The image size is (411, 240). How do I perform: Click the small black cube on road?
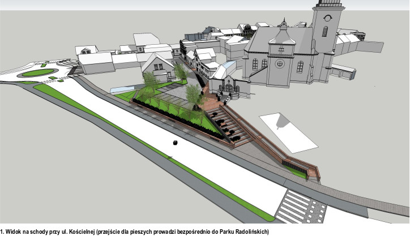pyautogui.click(x=175, y=143)
